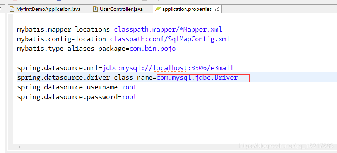
Task: Click the spring.datasource.username key
Action: 67,87
